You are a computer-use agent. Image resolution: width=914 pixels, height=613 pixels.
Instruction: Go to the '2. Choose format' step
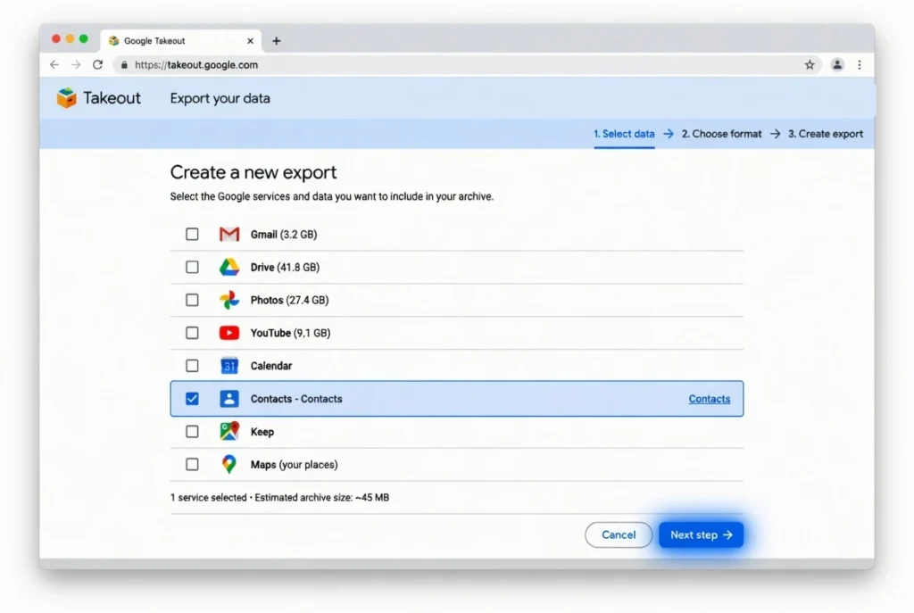pos(721,134)
